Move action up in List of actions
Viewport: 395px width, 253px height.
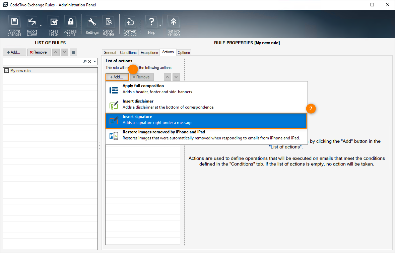click(x=168, y=77)
